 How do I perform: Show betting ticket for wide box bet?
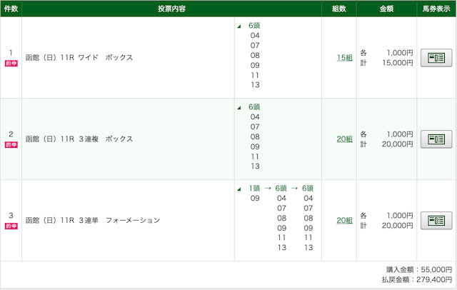point(436,58)
